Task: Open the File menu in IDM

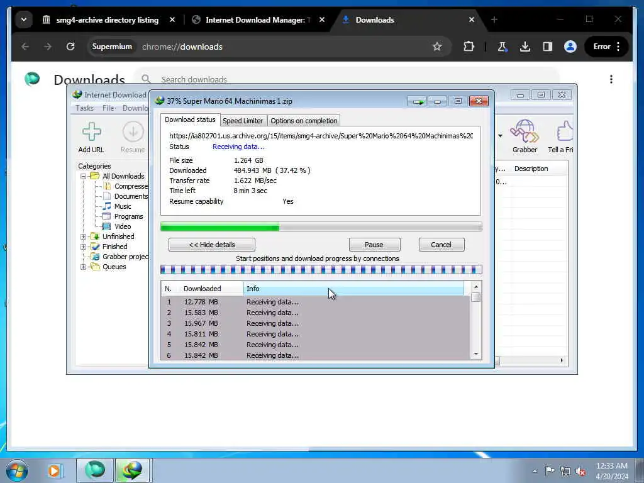Action: pyautogui.click(x=108, y=108)
